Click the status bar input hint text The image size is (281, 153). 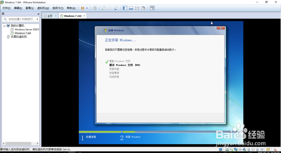[35, 149]
